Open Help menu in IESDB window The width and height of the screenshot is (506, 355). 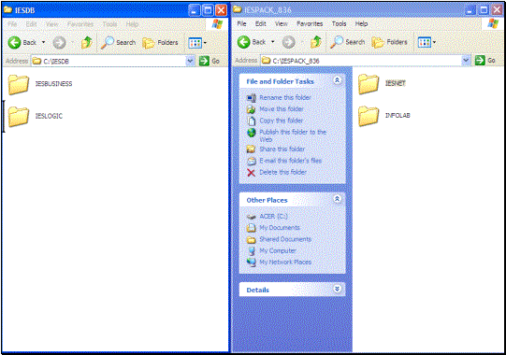coord(132,24)
